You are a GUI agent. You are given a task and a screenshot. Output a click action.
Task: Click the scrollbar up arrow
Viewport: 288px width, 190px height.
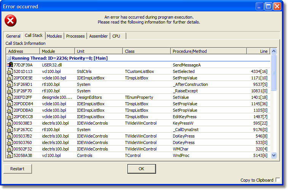274,51
